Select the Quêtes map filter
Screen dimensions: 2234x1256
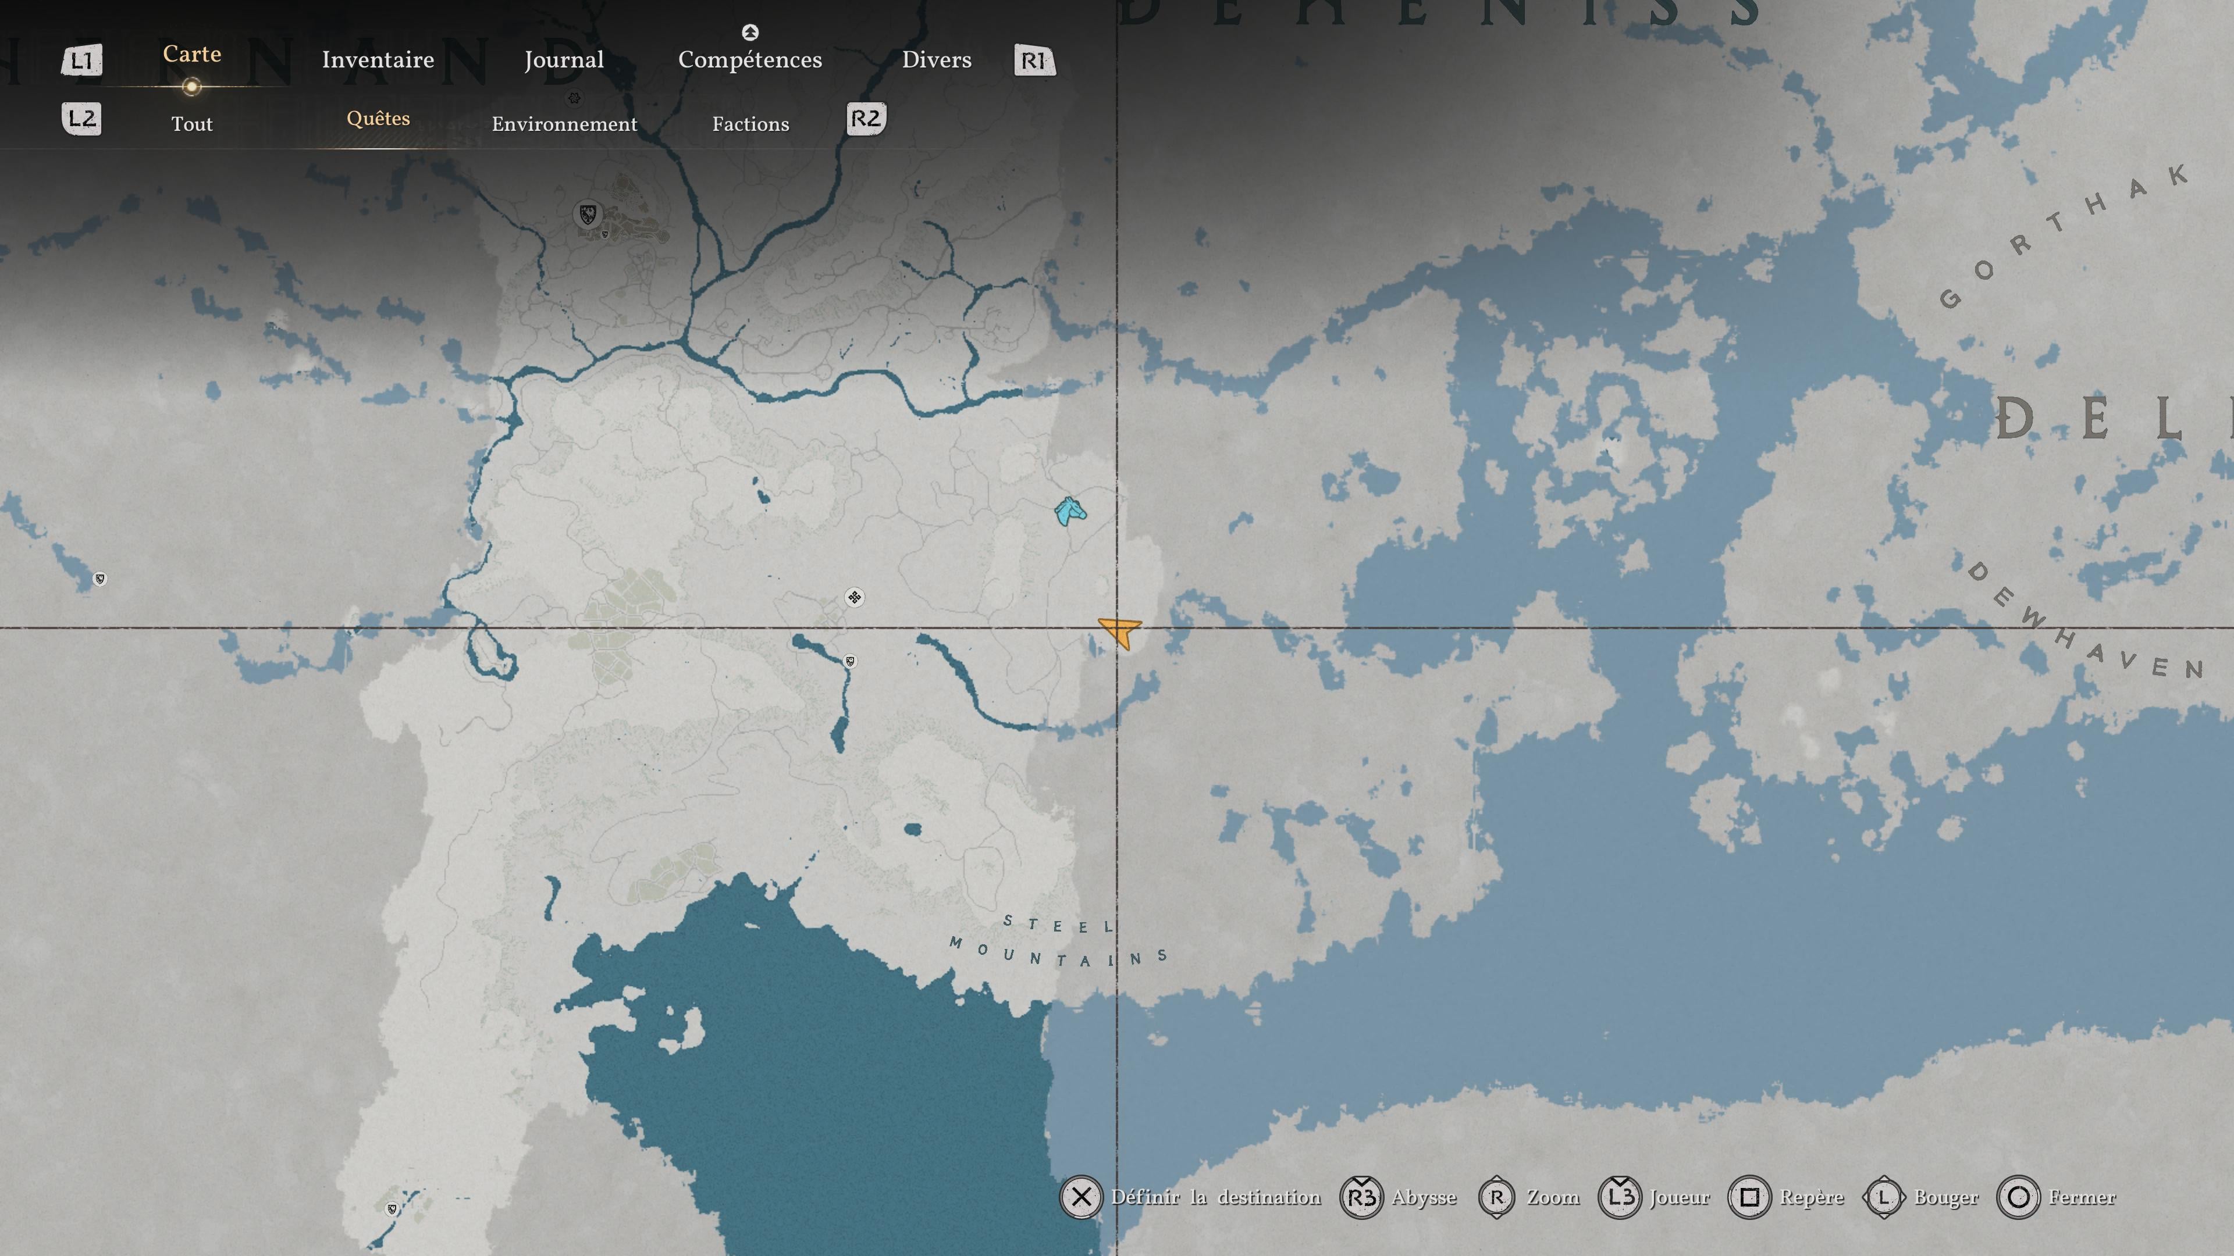pos(378,119)
